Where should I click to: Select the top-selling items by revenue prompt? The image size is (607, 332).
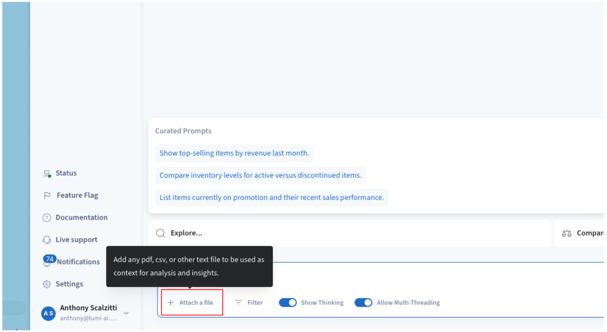click(x=234, y=153)
